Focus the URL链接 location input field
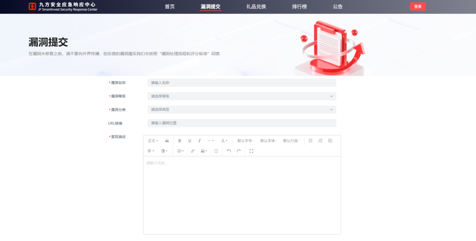This screenshot has width=476, height=241. point(242,123)
